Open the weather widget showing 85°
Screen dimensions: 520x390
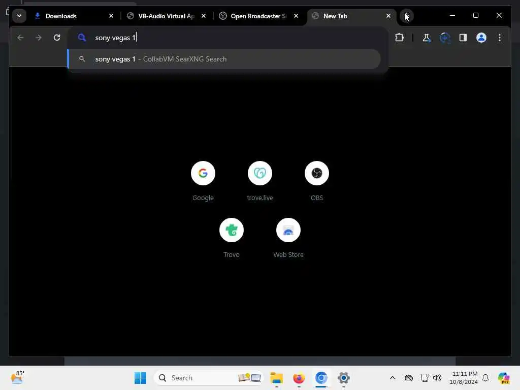click(17, 377)
